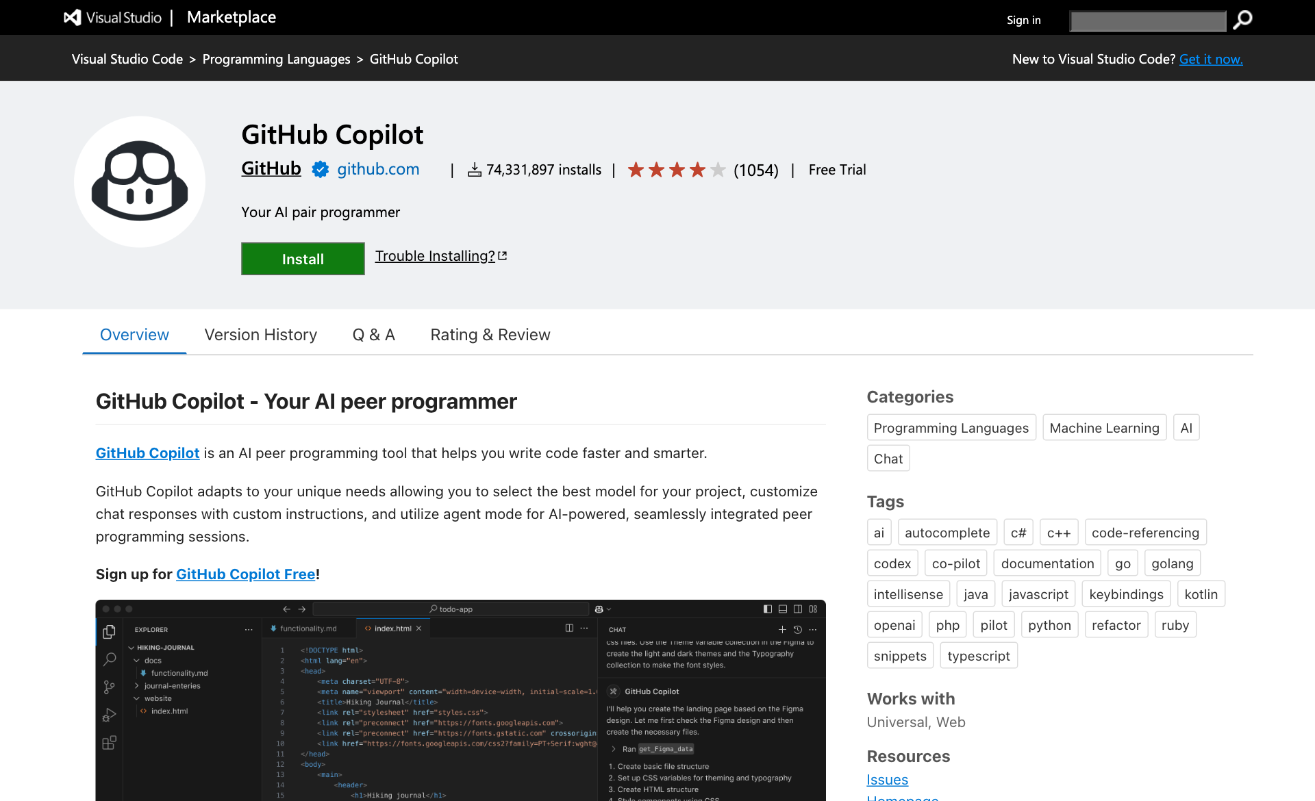This screenshot has height=801, width=1315.
Task: Open the GitHub publisher link
Action: tap(271, 168)
